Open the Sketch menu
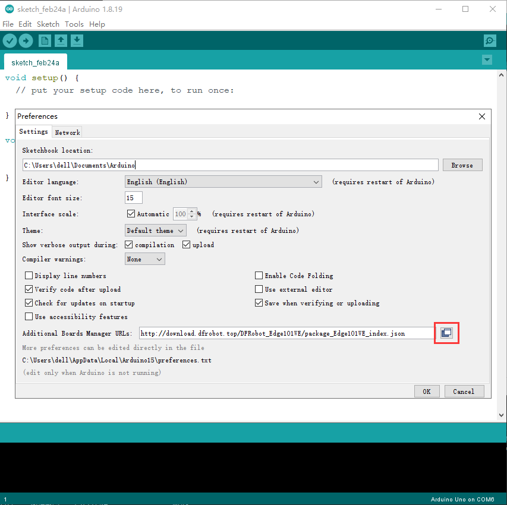Viewport: 507px width, 505px height. coord(48,24)
